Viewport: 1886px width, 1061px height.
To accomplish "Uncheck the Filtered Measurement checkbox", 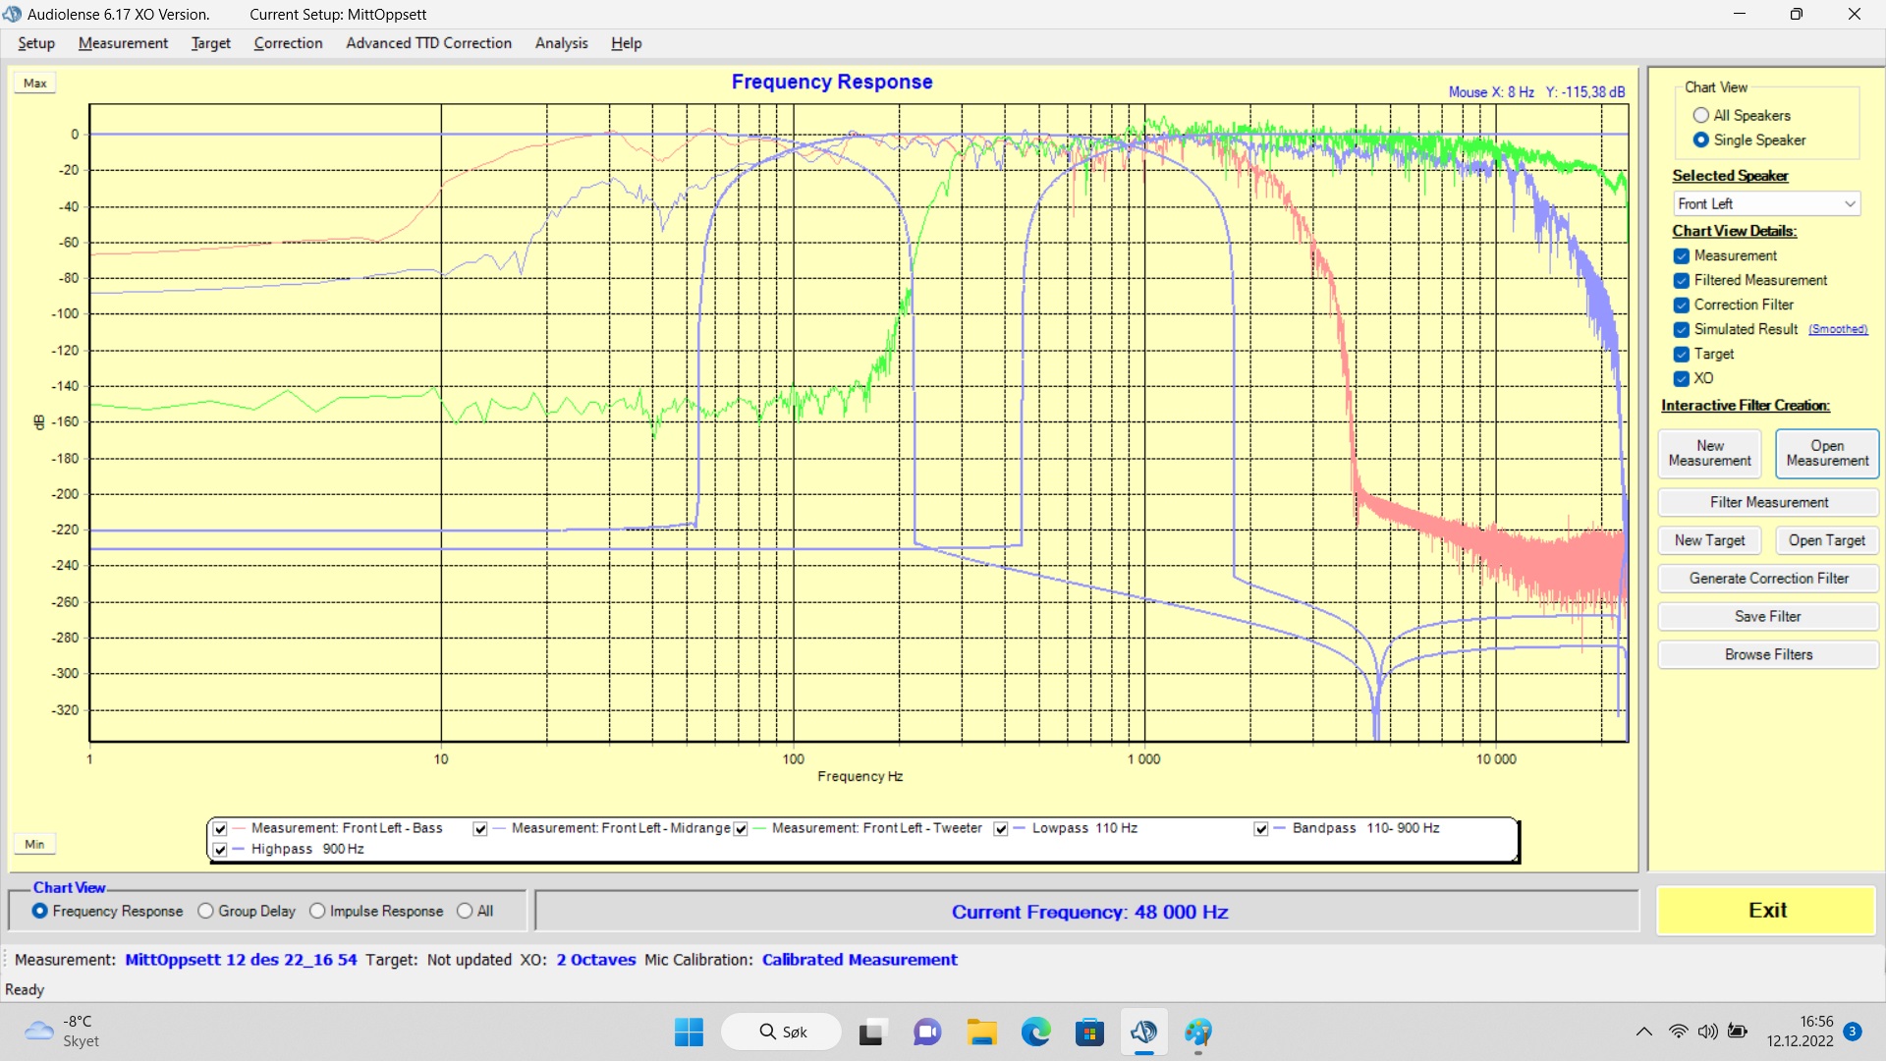I will 1682,281.
